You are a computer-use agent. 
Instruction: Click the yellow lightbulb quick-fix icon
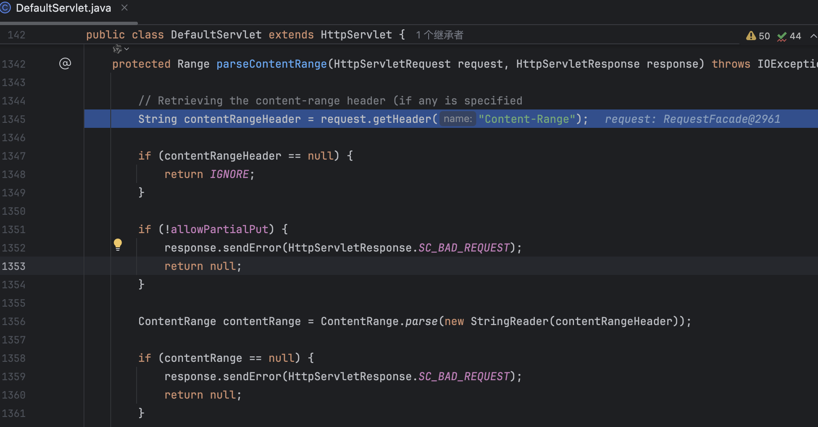click(x=118, y=244)
